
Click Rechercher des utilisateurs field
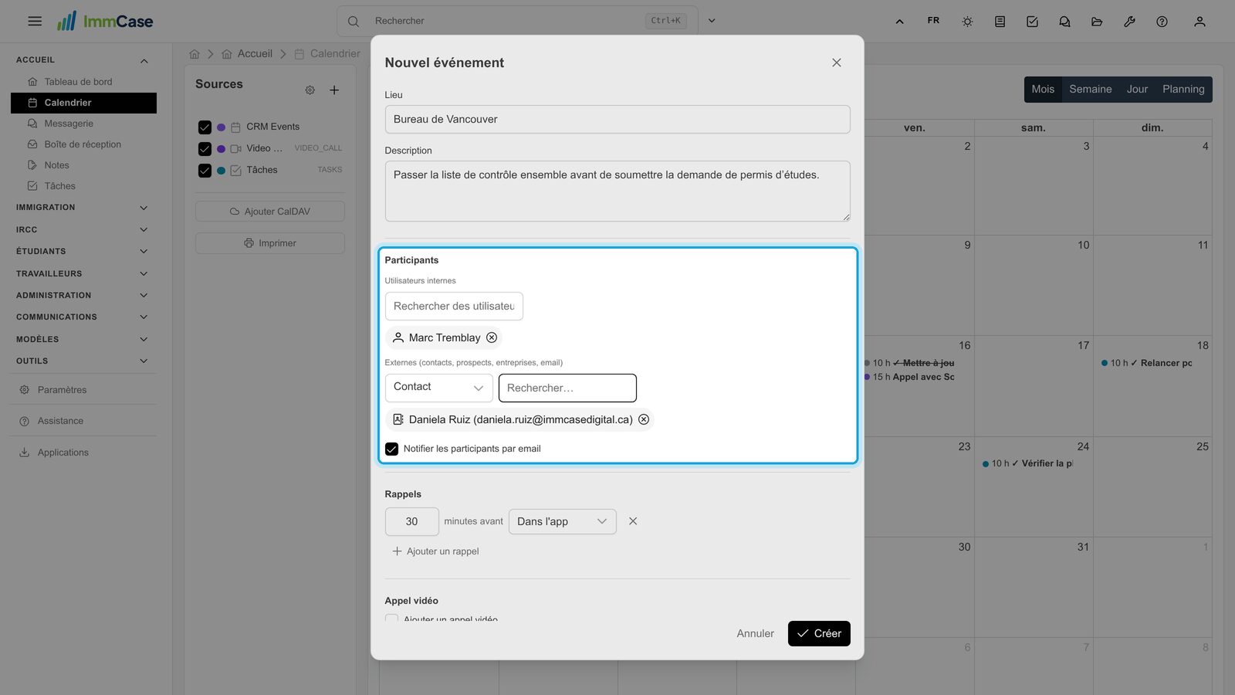tap(454, 307)
